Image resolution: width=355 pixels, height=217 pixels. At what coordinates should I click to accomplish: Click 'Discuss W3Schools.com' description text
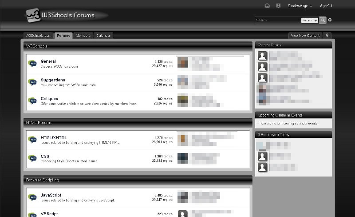(59, 66)
